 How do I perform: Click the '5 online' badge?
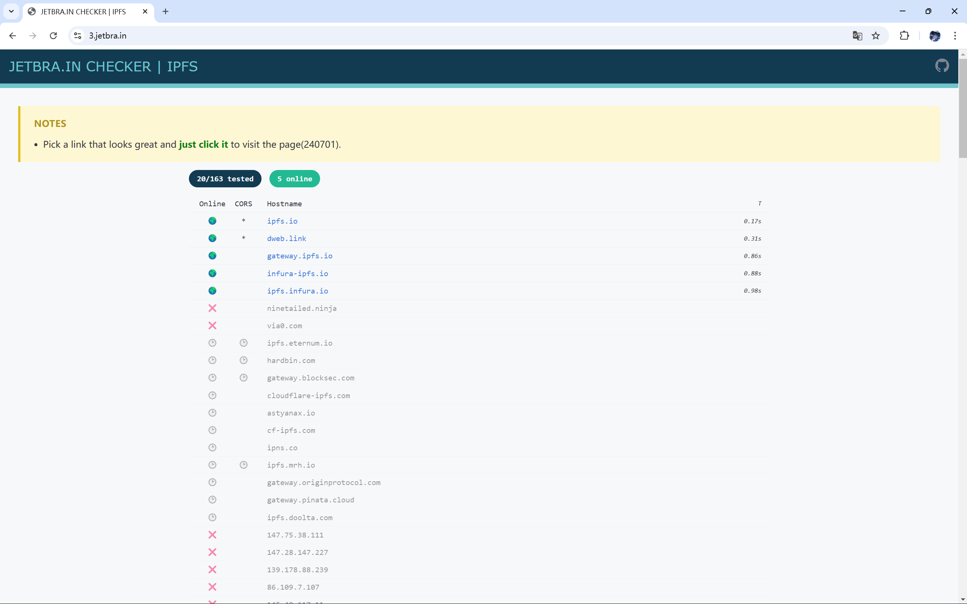tap(294, 179)
